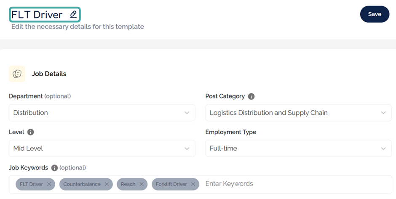
Task: Remove the Counterbalance keyword tag
Action: tap(107, 184)
